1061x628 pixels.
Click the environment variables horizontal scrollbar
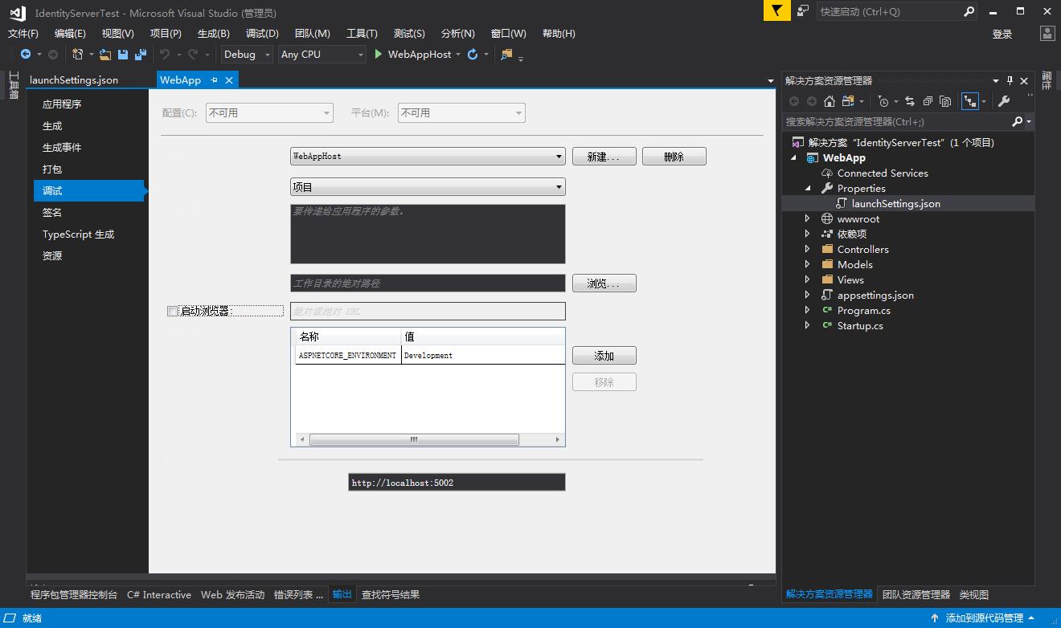(x=414, y=439)
